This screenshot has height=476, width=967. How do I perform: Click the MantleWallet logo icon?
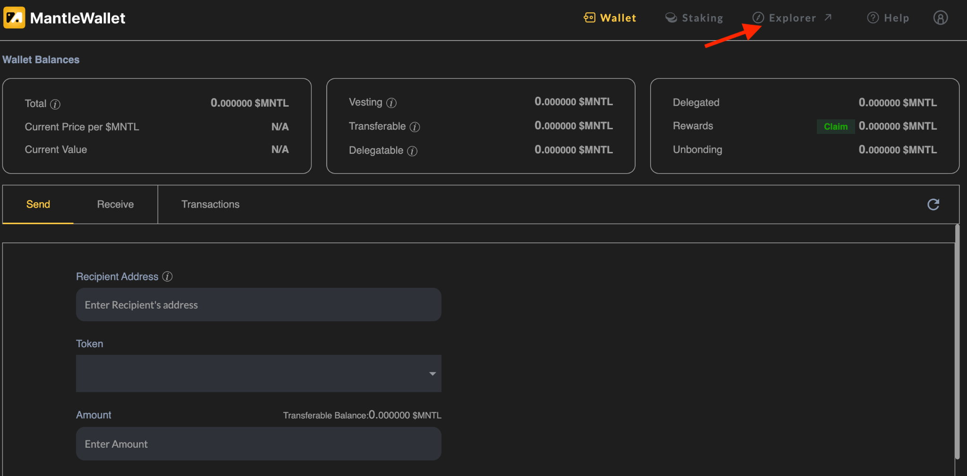[14, 18]
